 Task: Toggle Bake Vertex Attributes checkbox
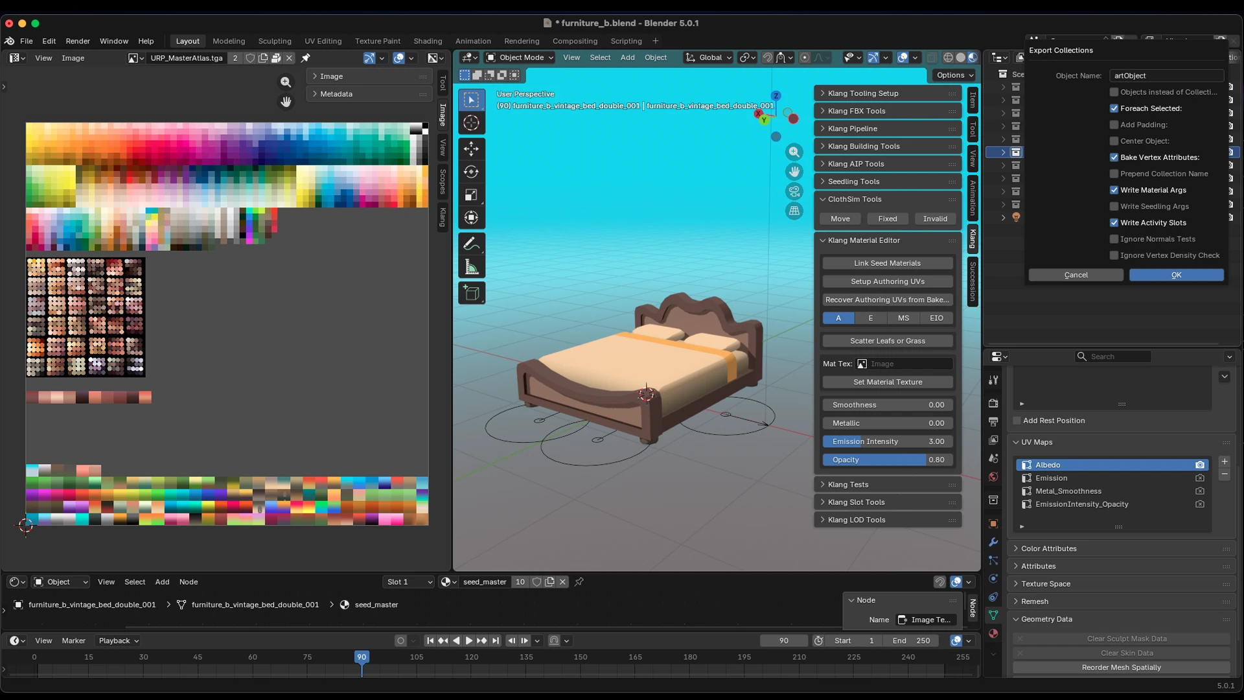pyautogui.click(x=1114, y=157)
